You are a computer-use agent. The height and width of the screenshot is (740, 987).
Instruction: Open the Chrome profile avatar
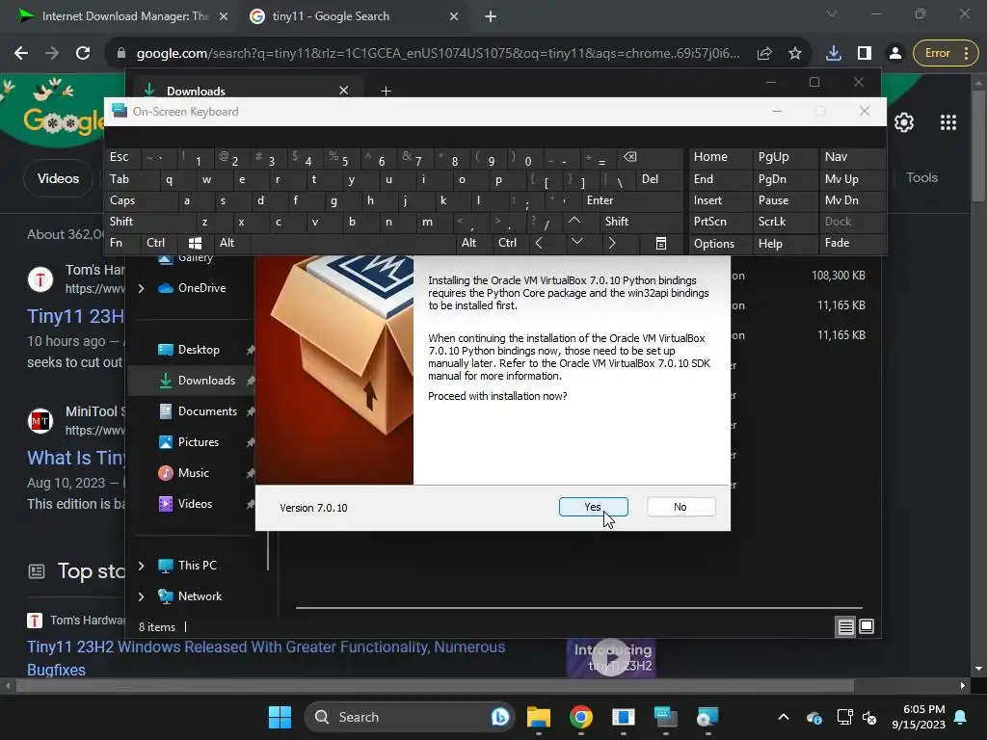coord(895,54)
